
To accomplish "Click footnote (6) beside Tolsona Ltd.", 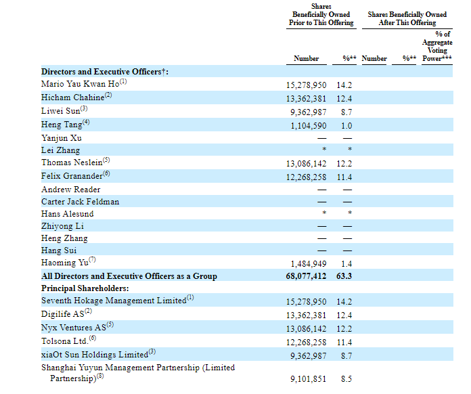I will [x=93, y=338].
